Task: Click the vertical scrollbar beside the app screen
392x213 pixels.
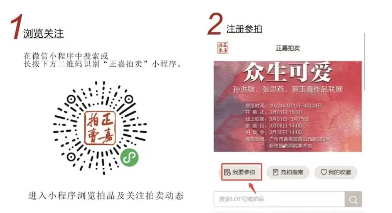Action: (x=365, y=61)
